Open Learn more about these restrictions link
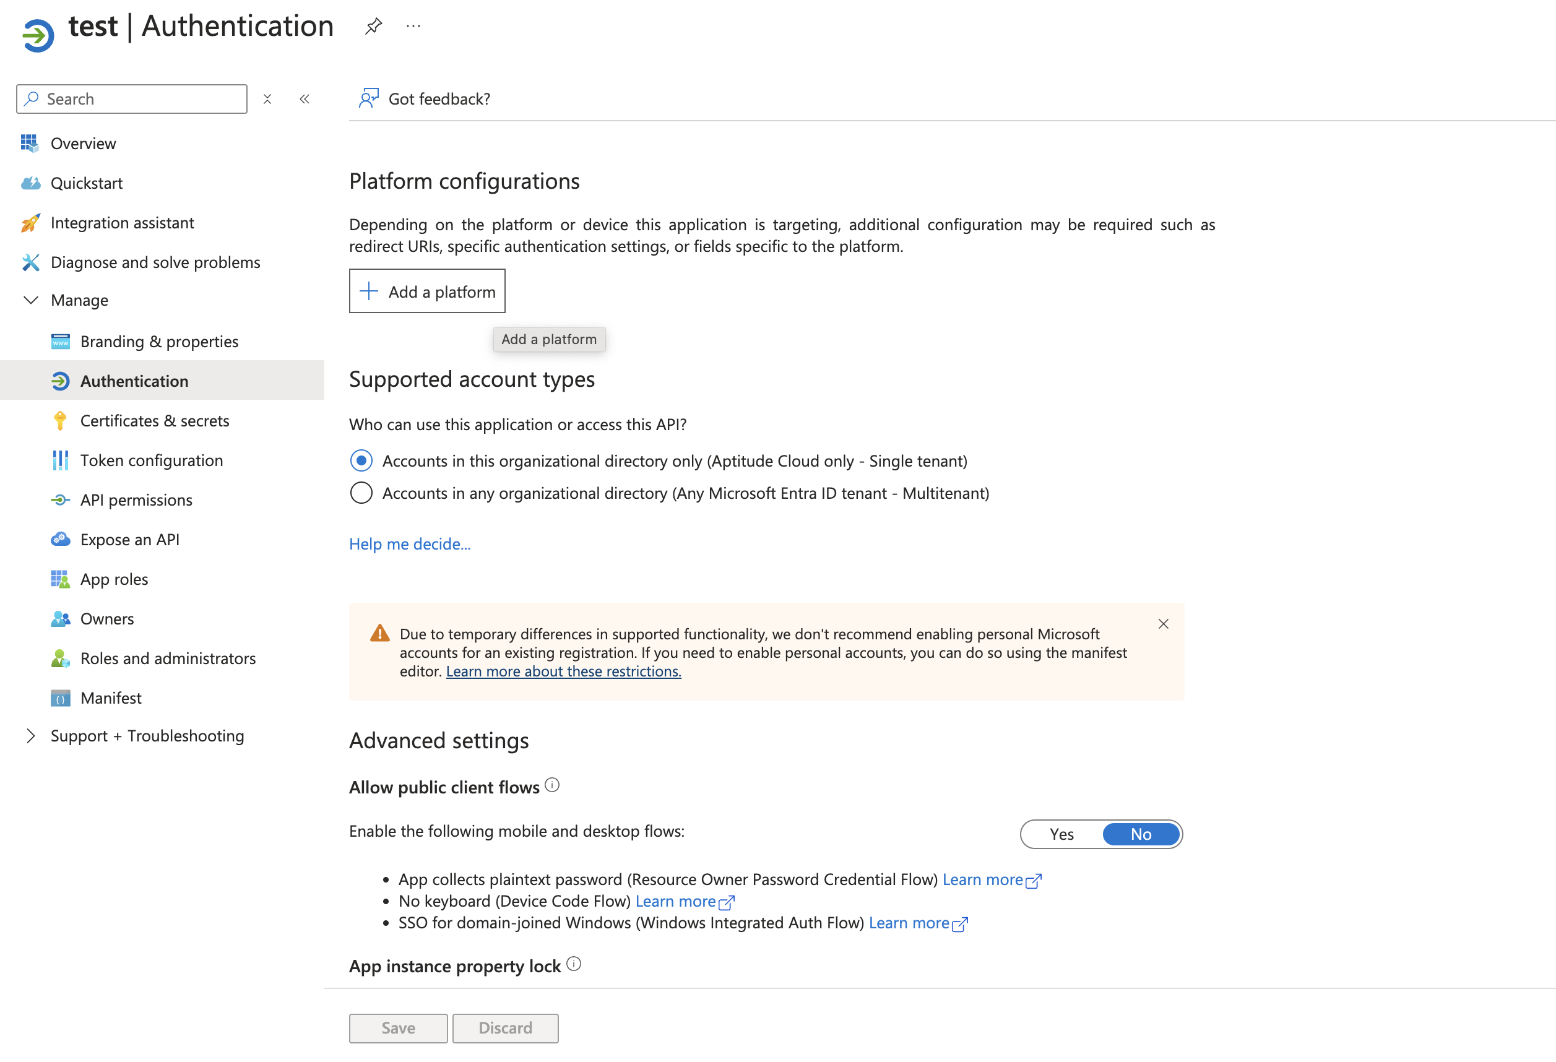The width and height of the screenshot is (1556, 1062). (x=563, y=671)
